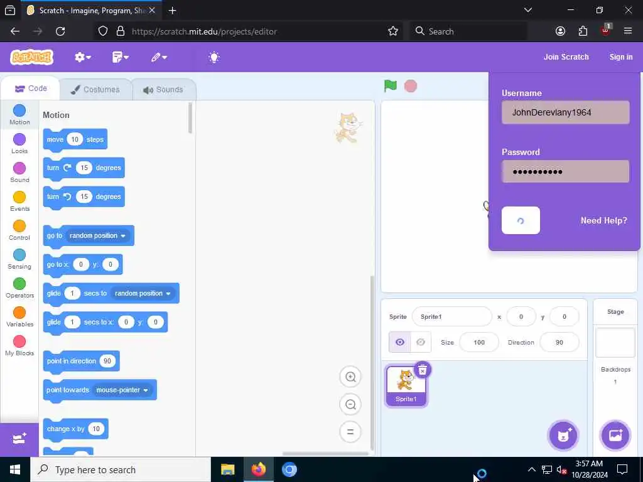The width and height of the screenshot is (643, 482).
Task: Click the Add Extension button
Action: (x=19, y=439)
